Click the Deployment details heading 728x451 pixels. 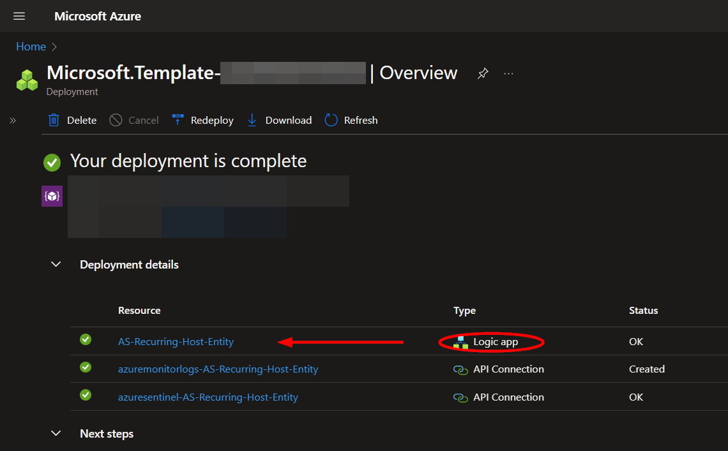click(129, 265)
